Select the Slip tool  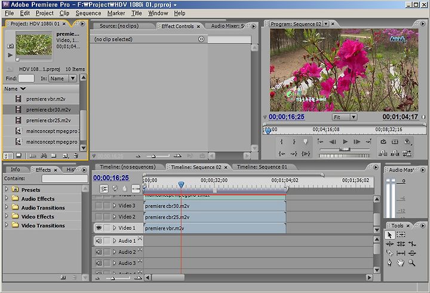[401, 253]
